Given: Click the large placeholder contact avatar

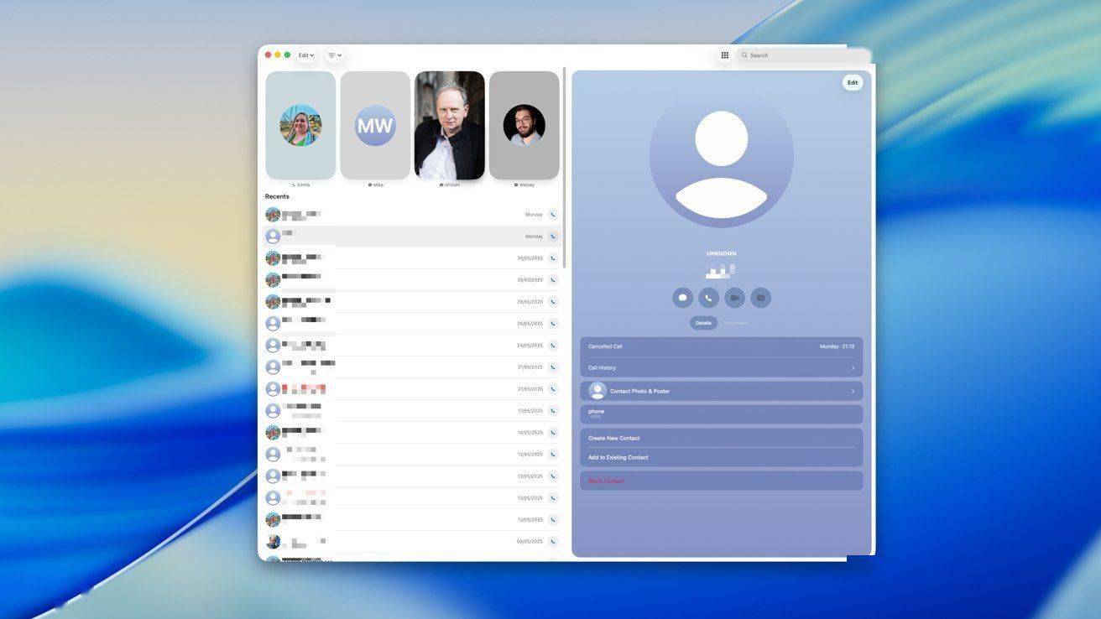Looking at the screenshot, I should 722,155.
